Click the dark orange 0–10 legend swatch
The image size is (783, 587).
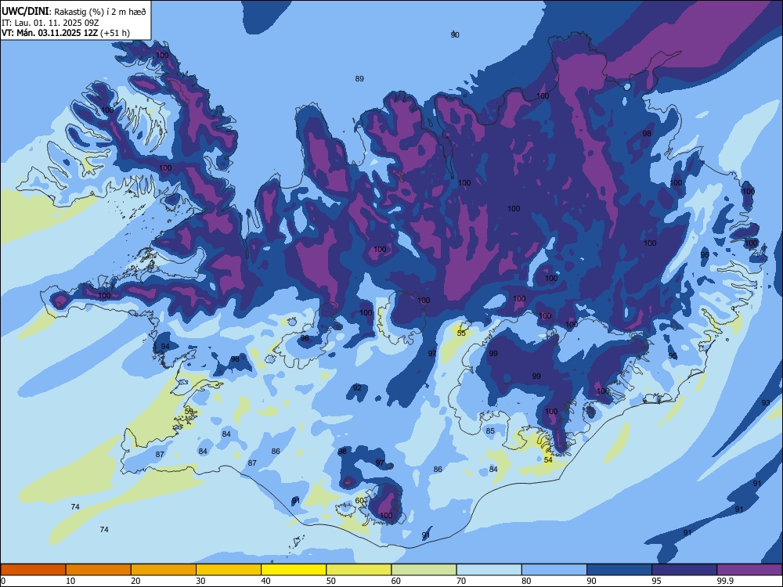coord(33,570)
